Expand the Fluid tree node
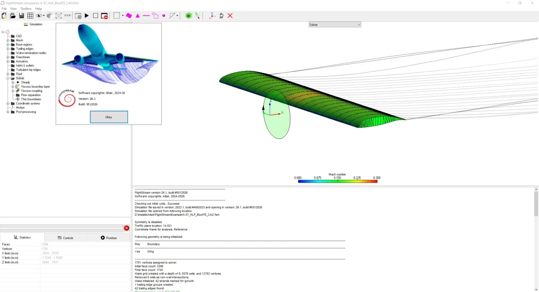This screenshot has height=292, width=539. [x=8, y=74]
